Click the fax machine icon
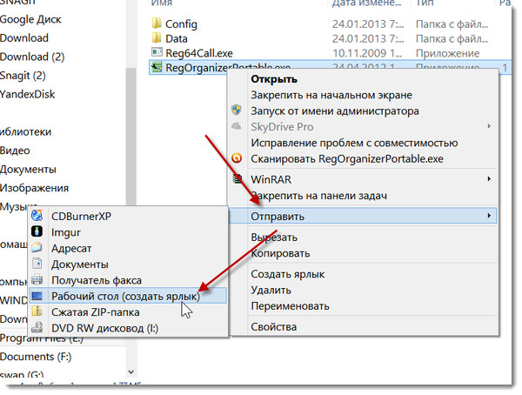This screenshot has width=522, height=395. [37, 279]
